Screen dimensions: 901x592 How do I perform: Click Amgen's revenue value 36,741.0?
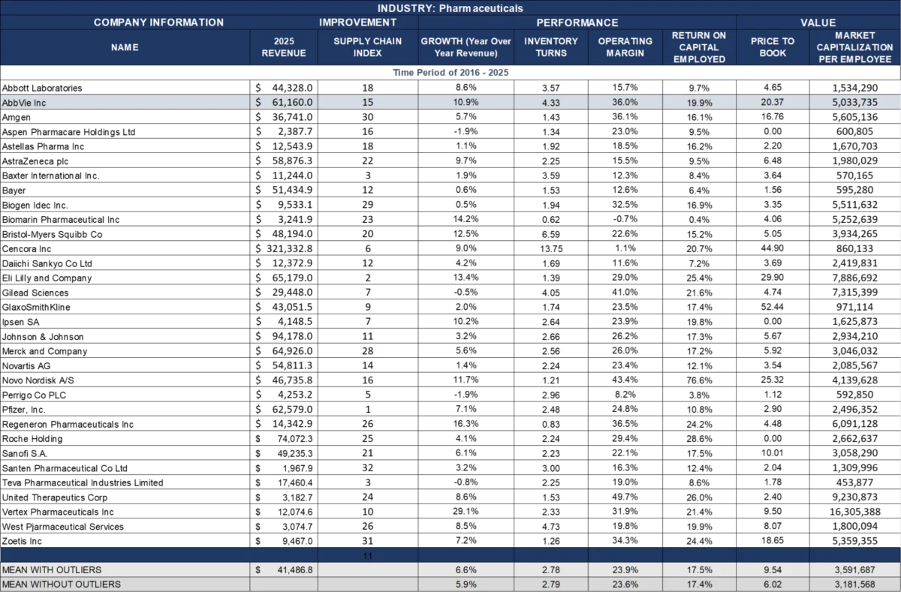point(284,117)
